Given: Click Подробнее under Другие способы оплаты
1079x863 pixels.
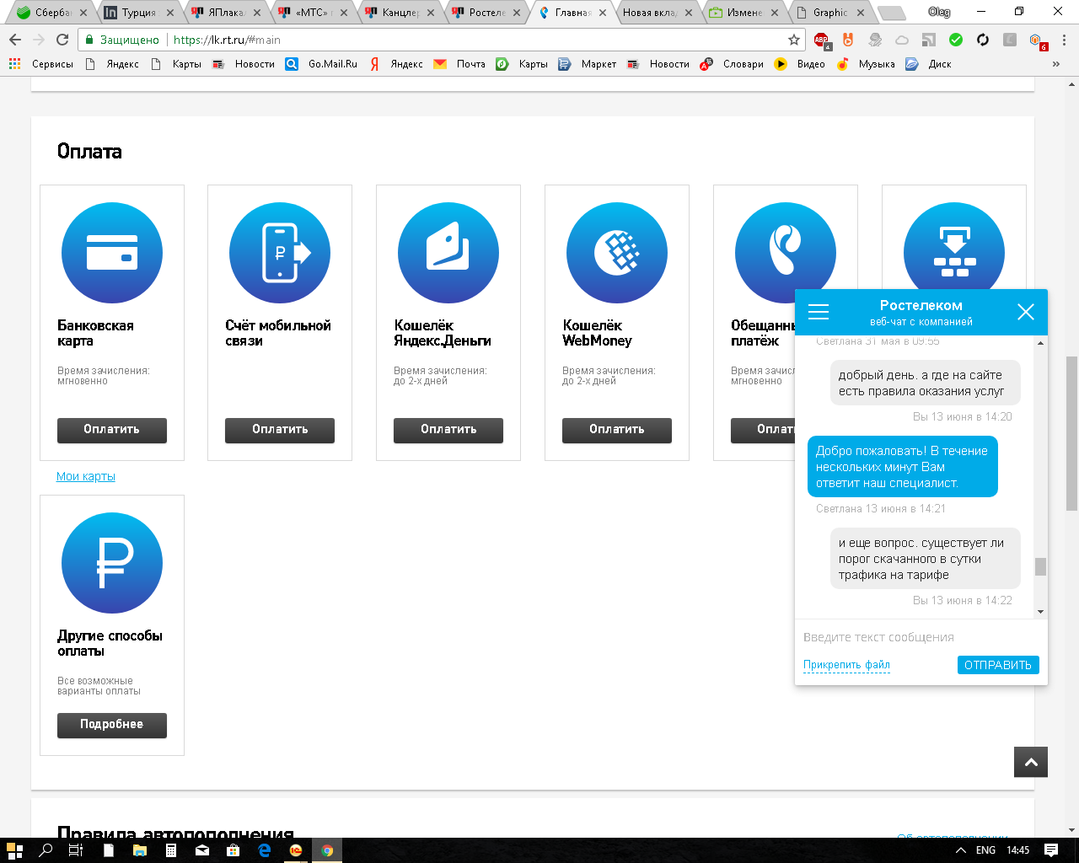Looking at the screenshot, I should point(112,725).
